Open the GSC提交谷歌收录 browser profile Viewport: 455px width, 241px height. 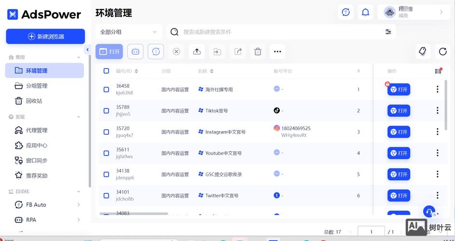[x=399, y=174]
